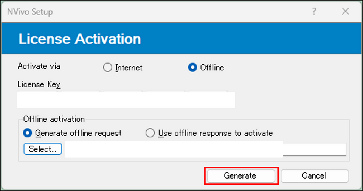Click the Use offline response label text
The width and height of the screenshot is (363, 191).
click(216, 134)
